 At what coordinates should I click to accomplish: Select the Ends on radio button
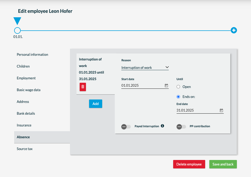(178, 97)
